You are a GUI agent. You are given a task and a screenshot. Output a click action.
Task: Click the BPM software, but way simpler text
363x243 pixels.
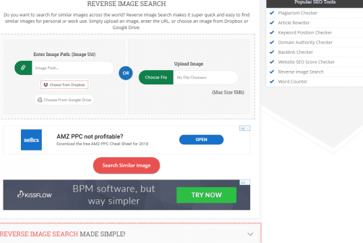pyautogui.click(x=114, y=194)
